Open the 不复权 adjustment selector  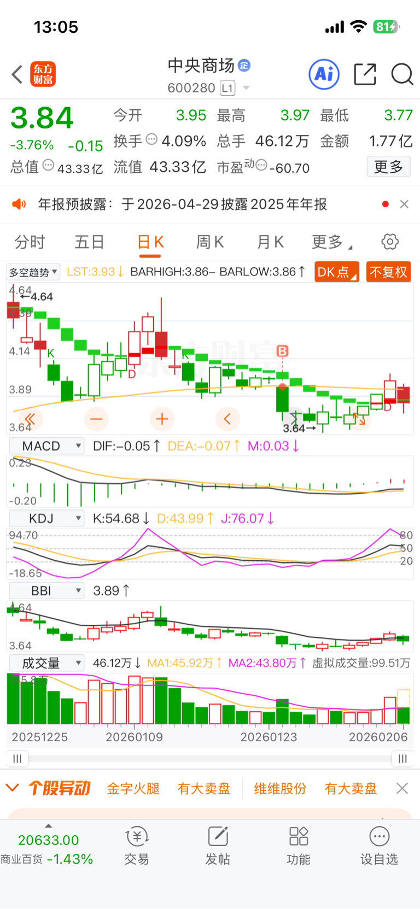[388, 272]
